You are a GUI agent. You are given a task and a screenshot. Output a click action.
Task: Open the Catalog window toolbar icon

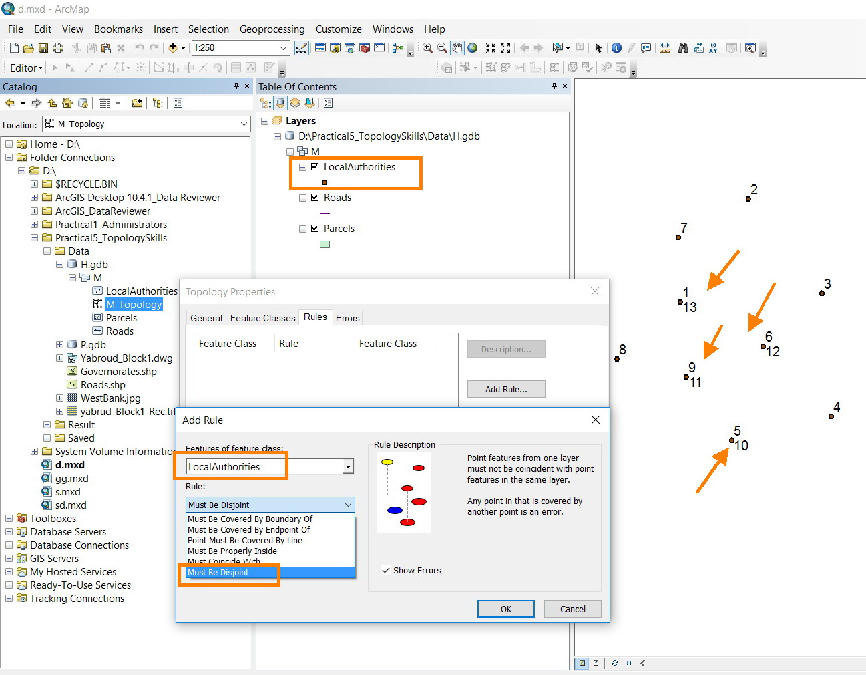pyautogui.click(x=335, y=48)
